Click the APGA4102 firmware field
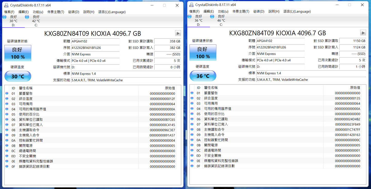This screenshot has height=189, width=371. [95, 41]
